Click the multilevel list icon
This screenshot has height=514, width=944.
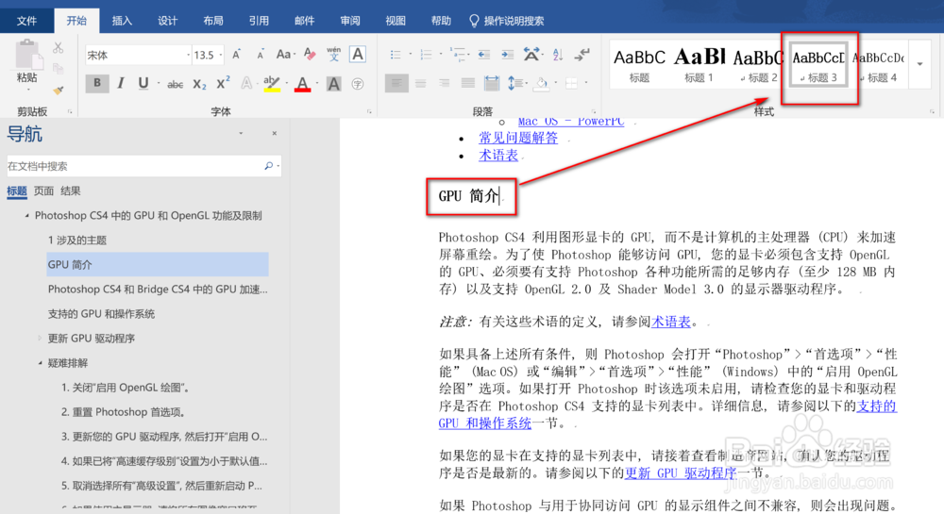click(x=459, y=55)
